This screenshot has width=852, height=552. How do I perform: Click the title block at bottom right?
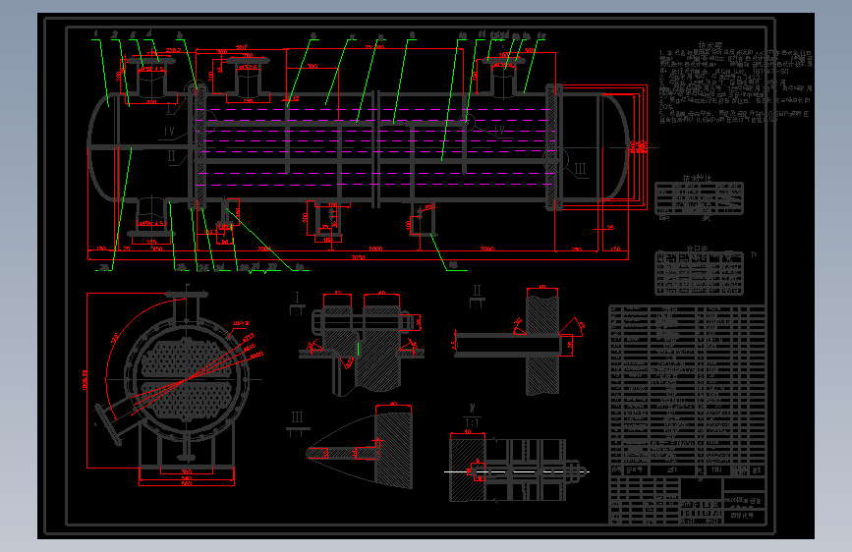(687, 500)
